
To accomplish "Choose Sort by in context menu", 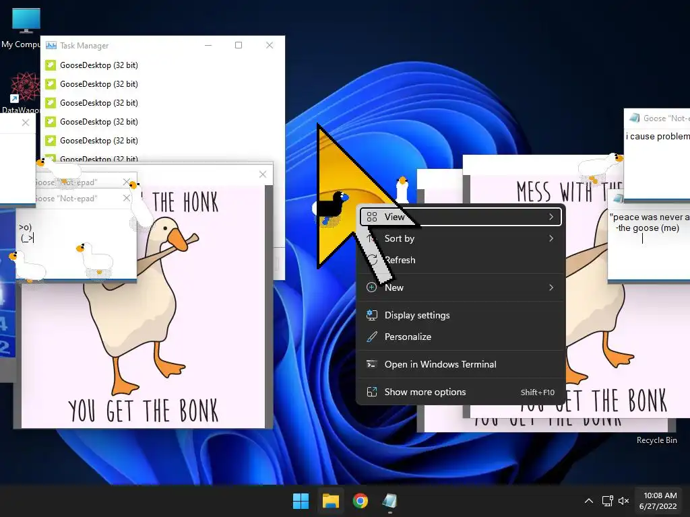I will pos(461,238).
